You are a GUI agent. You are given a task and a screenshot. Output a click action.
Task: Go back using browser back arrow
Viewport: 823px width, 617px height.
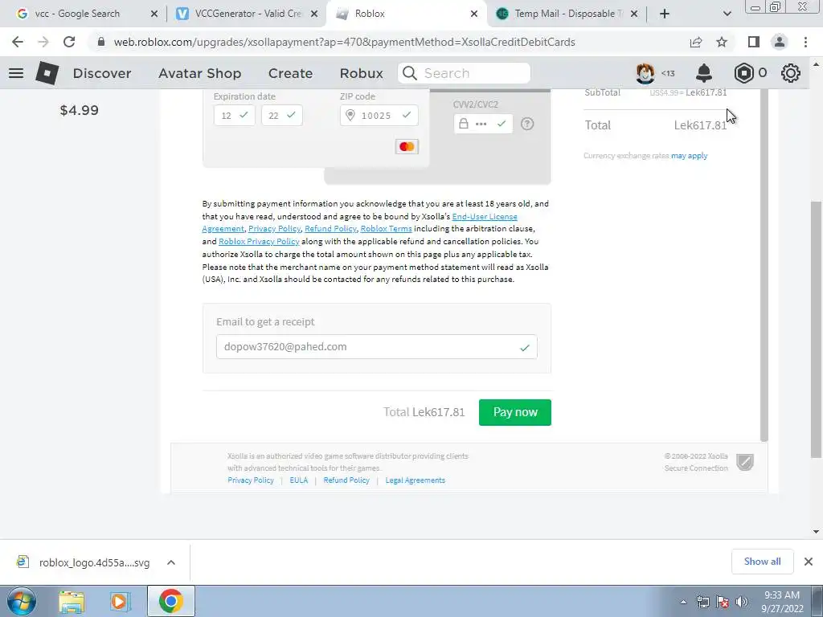18,42
